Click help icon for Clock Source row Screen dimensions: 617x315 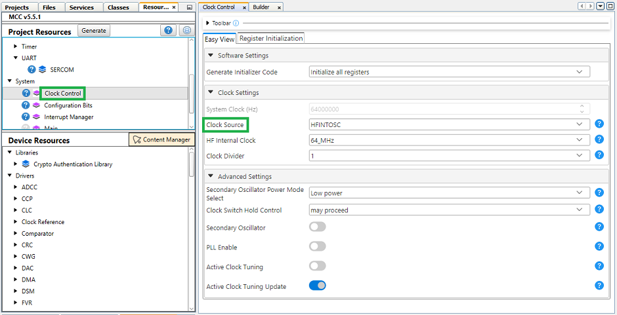[599, 124]
